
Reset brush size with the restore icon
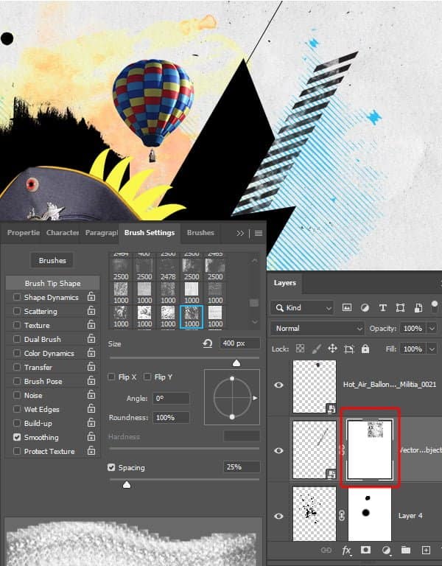(208, 343)
